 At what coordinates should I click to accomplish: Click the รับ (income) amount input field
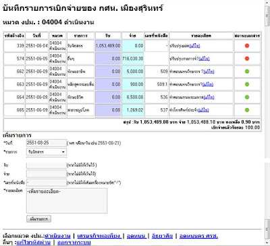pos(47,165)
